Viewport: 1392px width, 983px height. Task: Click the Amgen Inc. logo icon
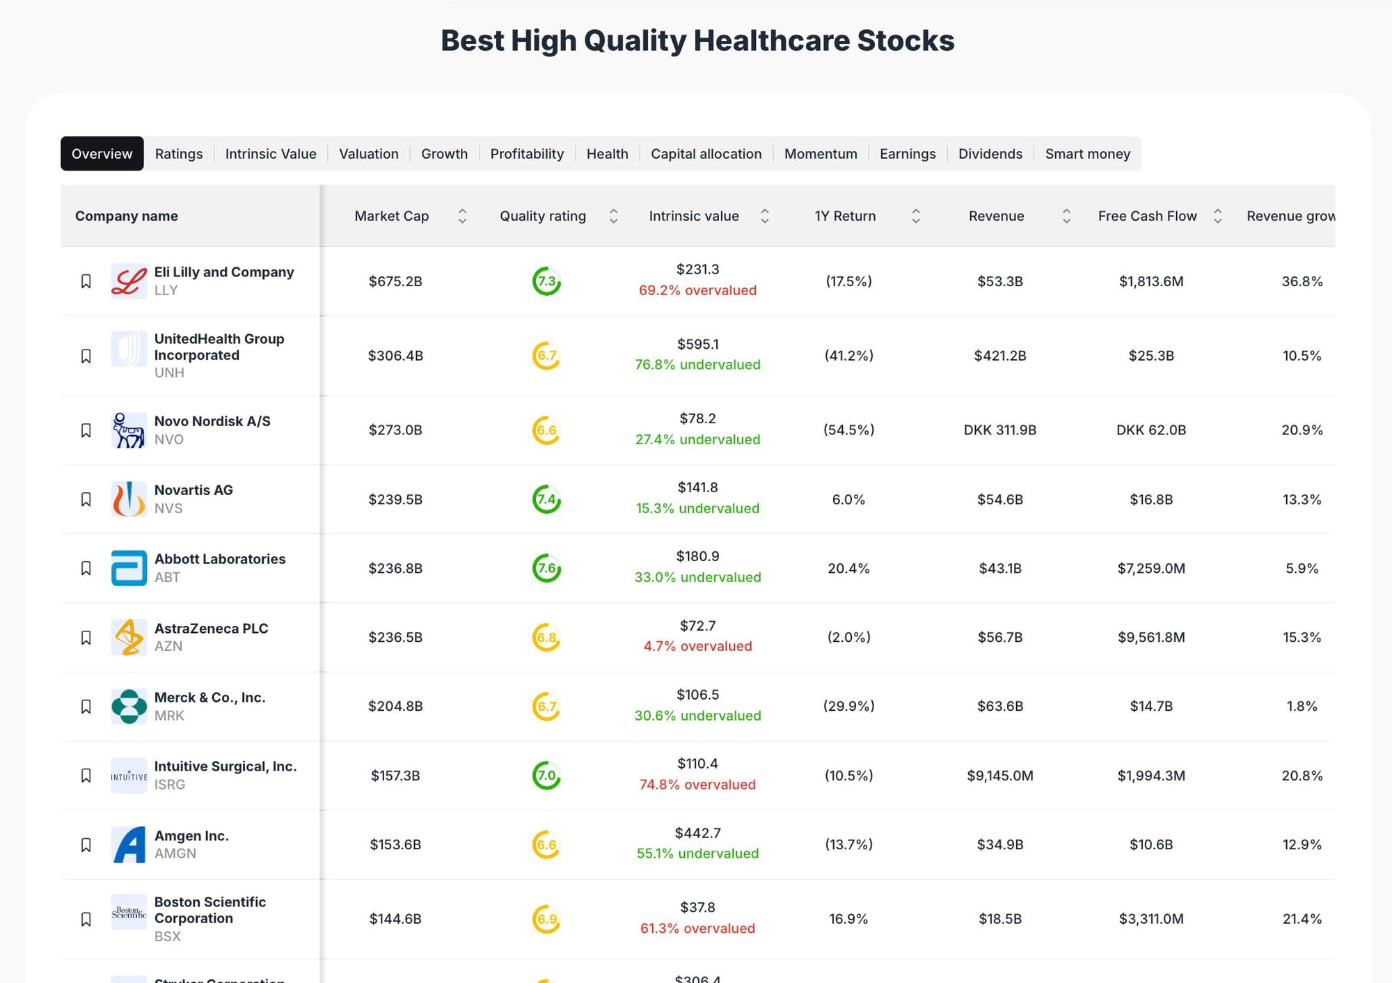129,844
